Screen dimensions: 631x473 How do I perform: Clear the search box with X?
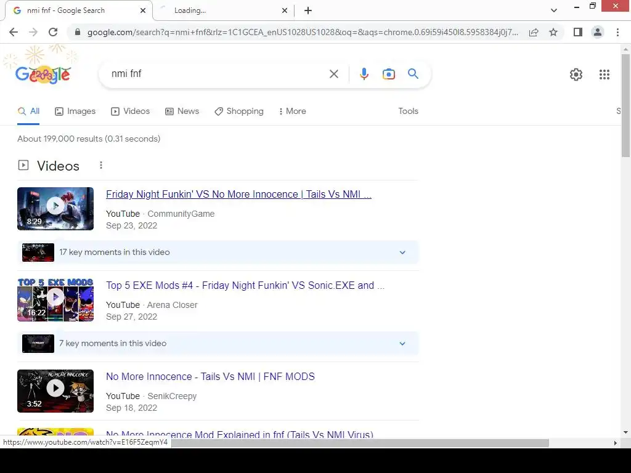coord(333,74)
